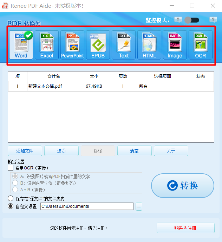
Task: Open help tooltip next to 监控模式
Action: coord(178,20)
